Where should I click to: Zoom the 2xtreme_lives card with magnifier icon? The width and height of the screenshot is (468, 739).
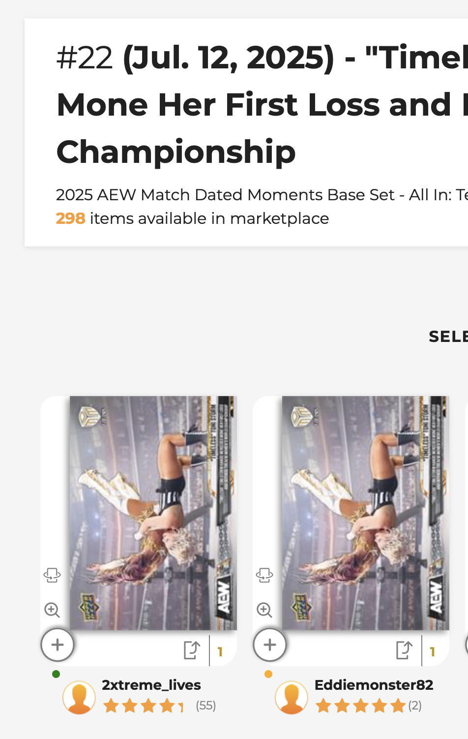point(52,610)
